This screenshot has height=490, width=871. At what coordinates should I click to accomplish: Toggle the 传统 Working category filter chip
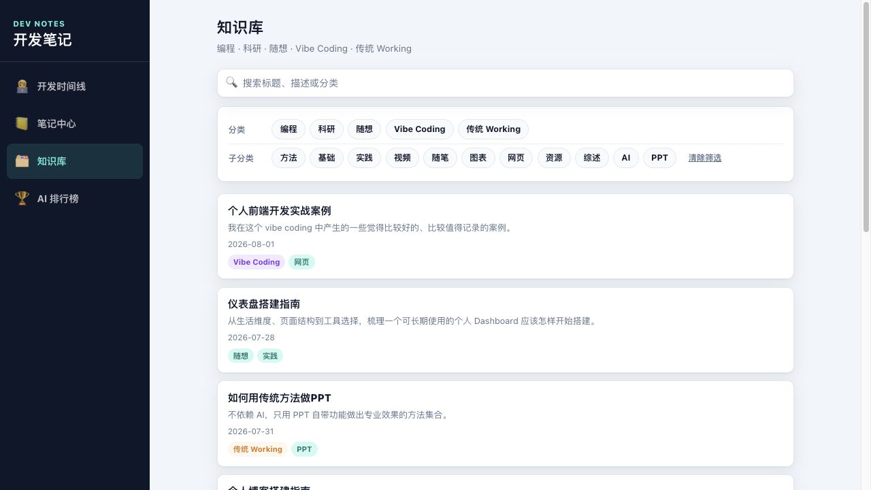pyautogui.click(x=493, y=129)
